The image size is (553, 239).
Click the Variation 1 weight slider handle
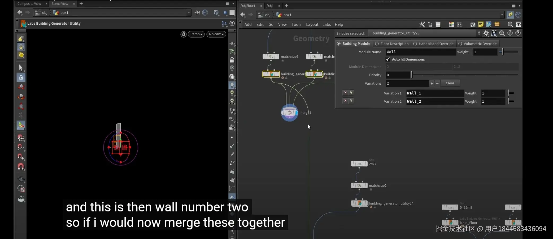coord(508,93)
